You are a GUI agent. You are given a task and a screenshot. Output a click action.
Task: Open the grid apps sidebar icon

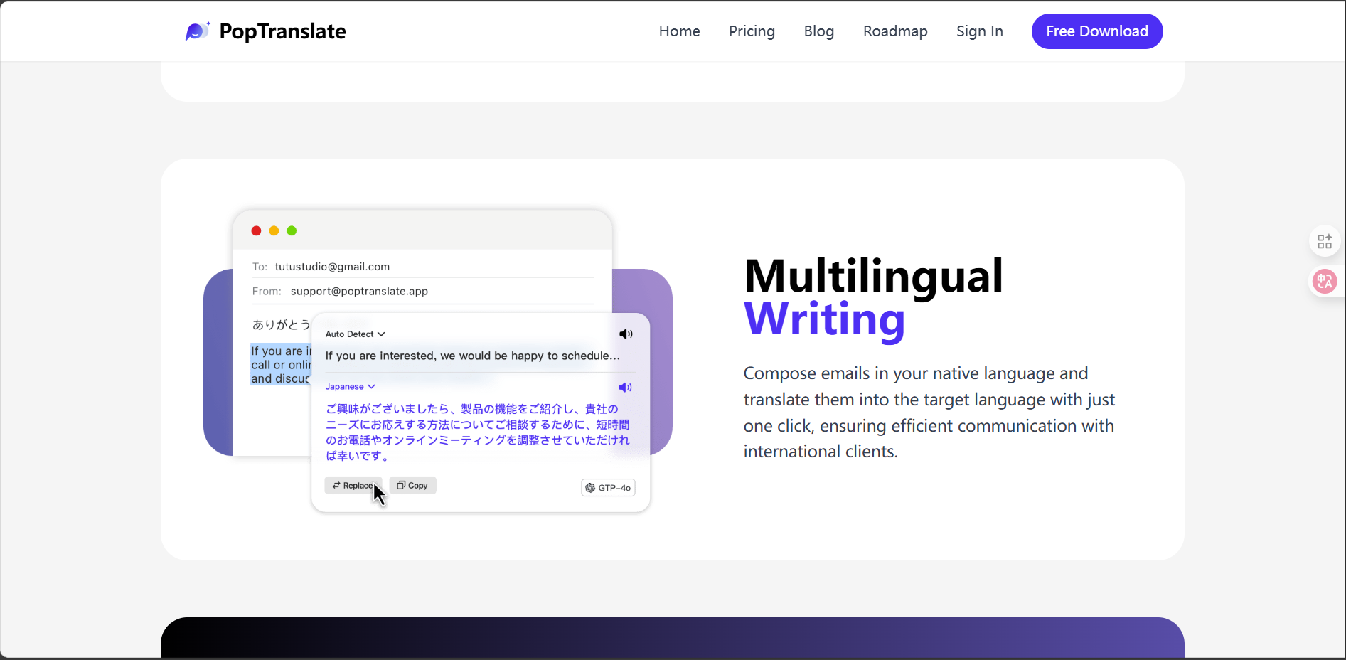(1324, 242)
